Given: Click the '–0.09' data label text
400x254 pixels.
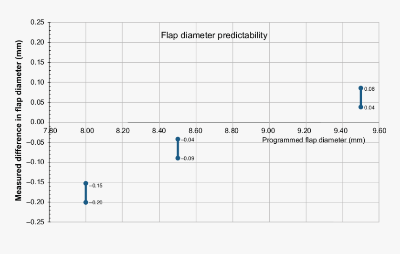Looking at the screenshot, I should click(x=187, y=159).
